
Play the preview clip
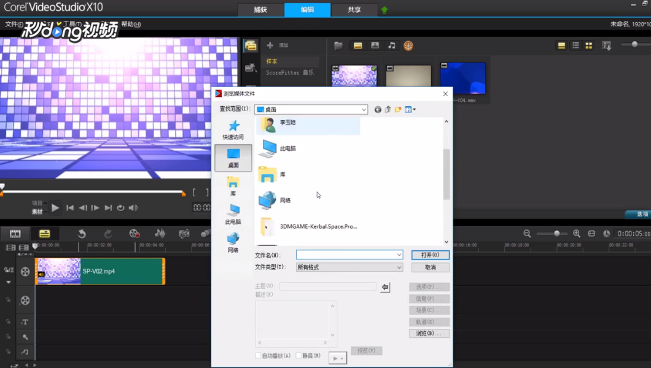(55, 208)
